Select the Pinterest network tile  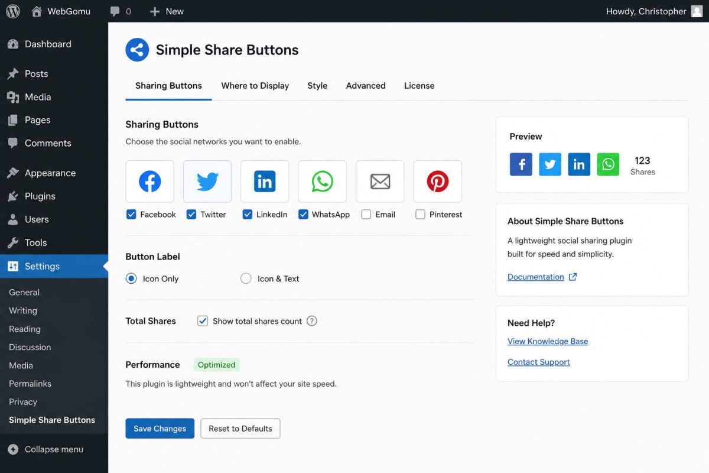click(x=438, y=182)
